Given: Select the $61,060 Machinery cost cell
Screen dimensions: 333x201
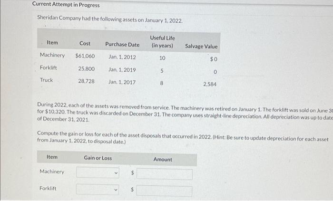Looking at the screenshot, I should click(85, 56).
